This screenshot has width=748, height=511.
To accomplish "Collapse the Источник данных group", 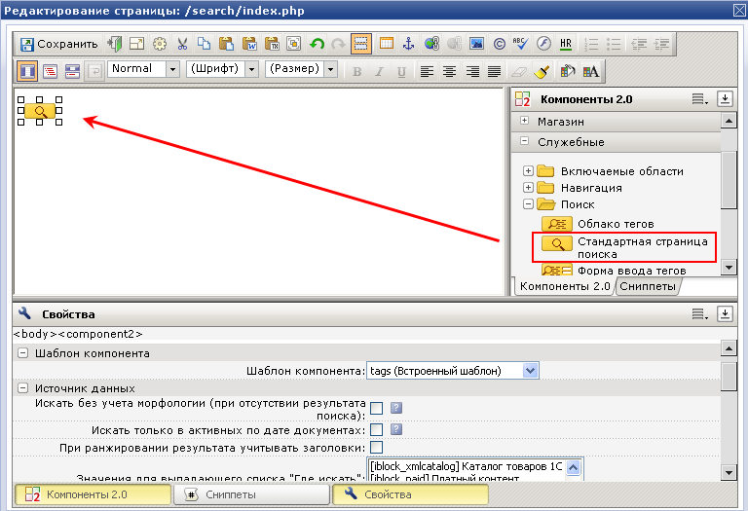I will coord(22,388).
